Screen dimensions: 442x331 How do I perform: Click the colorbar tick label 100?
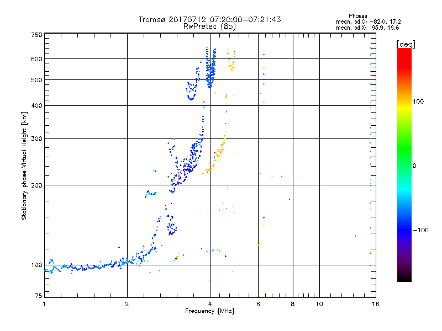click(423, 102)
